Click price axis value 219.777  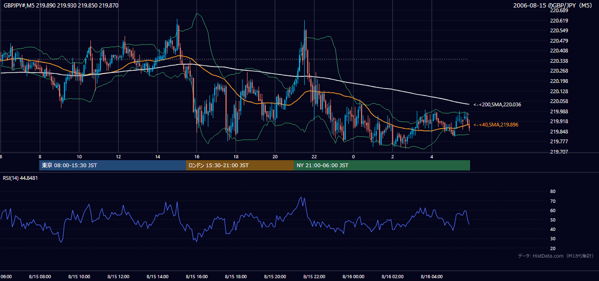559,141
